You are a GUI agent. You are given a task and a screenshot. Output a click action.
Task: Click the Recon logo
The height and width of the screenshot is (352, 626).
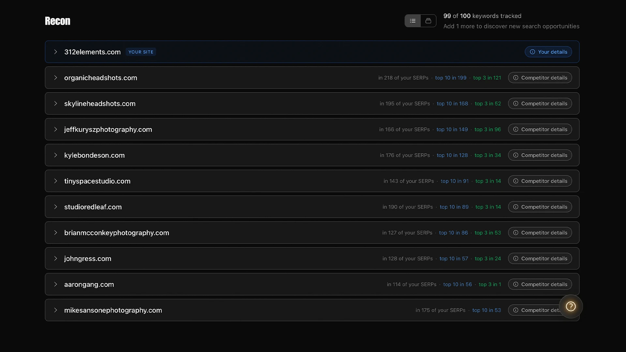pyautogui.click(x=57, y=21)
